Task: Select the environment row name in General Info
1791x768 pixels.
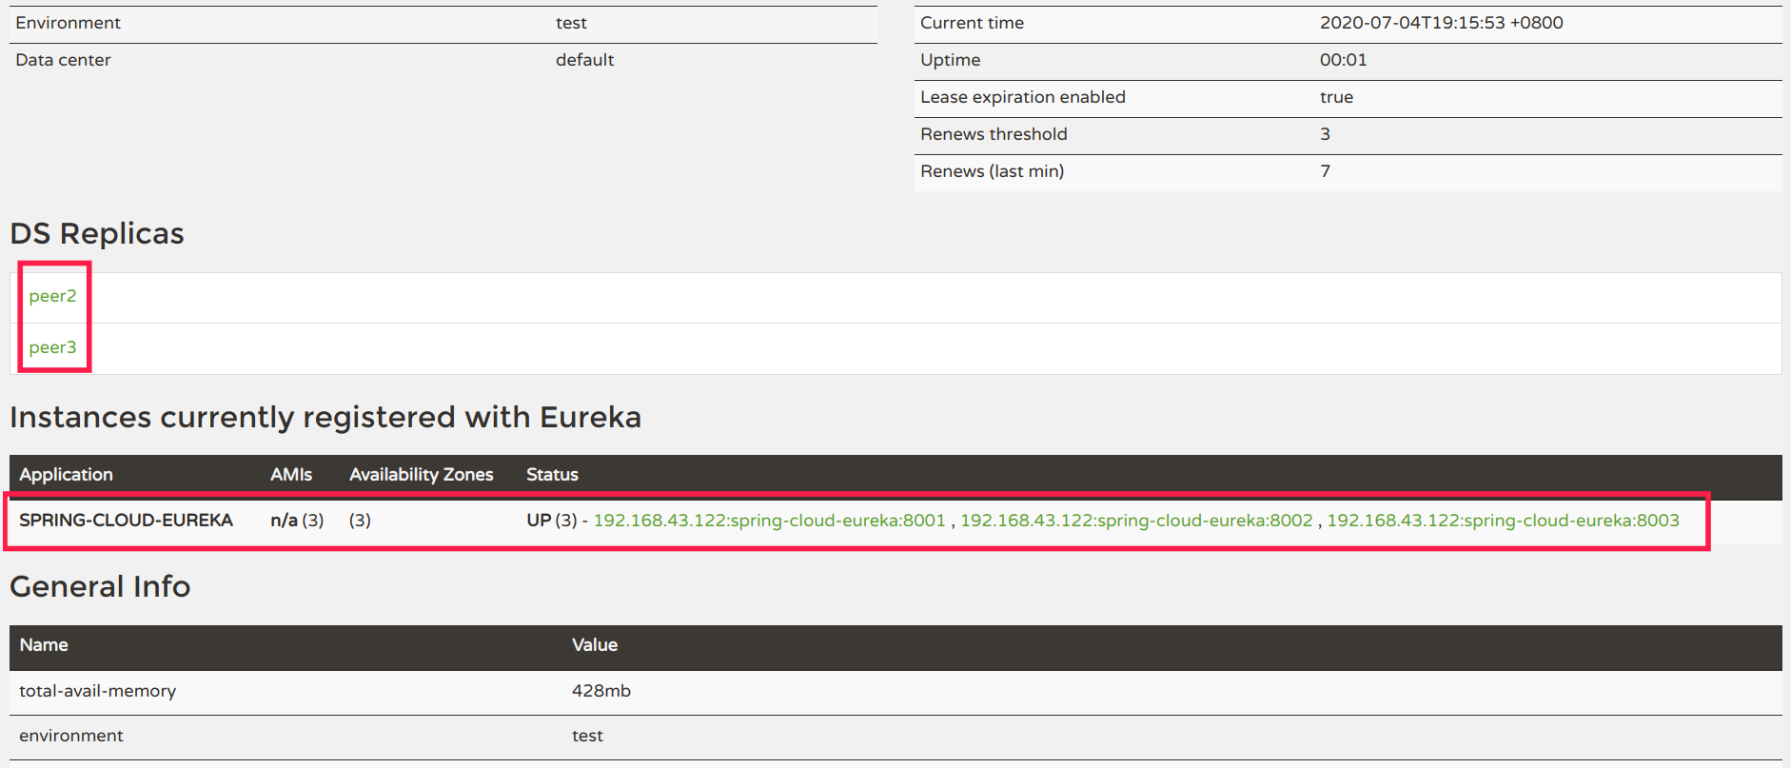Action: click(71, 736)
